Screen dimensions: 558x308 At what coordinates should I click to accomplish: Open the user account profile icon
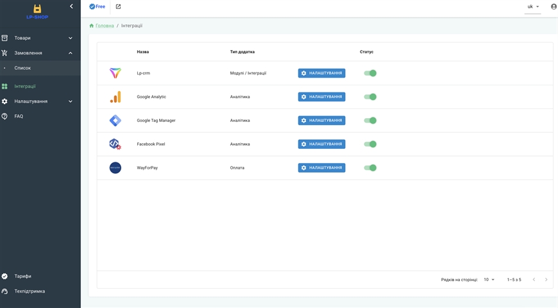pyautogui.click(x=554, y=6)
